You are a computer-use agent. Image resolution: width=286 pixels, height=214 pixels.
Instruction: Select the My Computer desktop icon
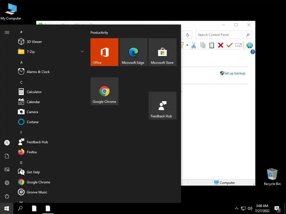[x=11, y=11]
